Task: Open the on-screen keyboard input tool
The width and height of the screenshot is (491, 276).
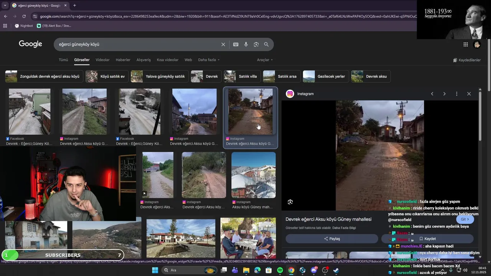Action: [236, 44]
